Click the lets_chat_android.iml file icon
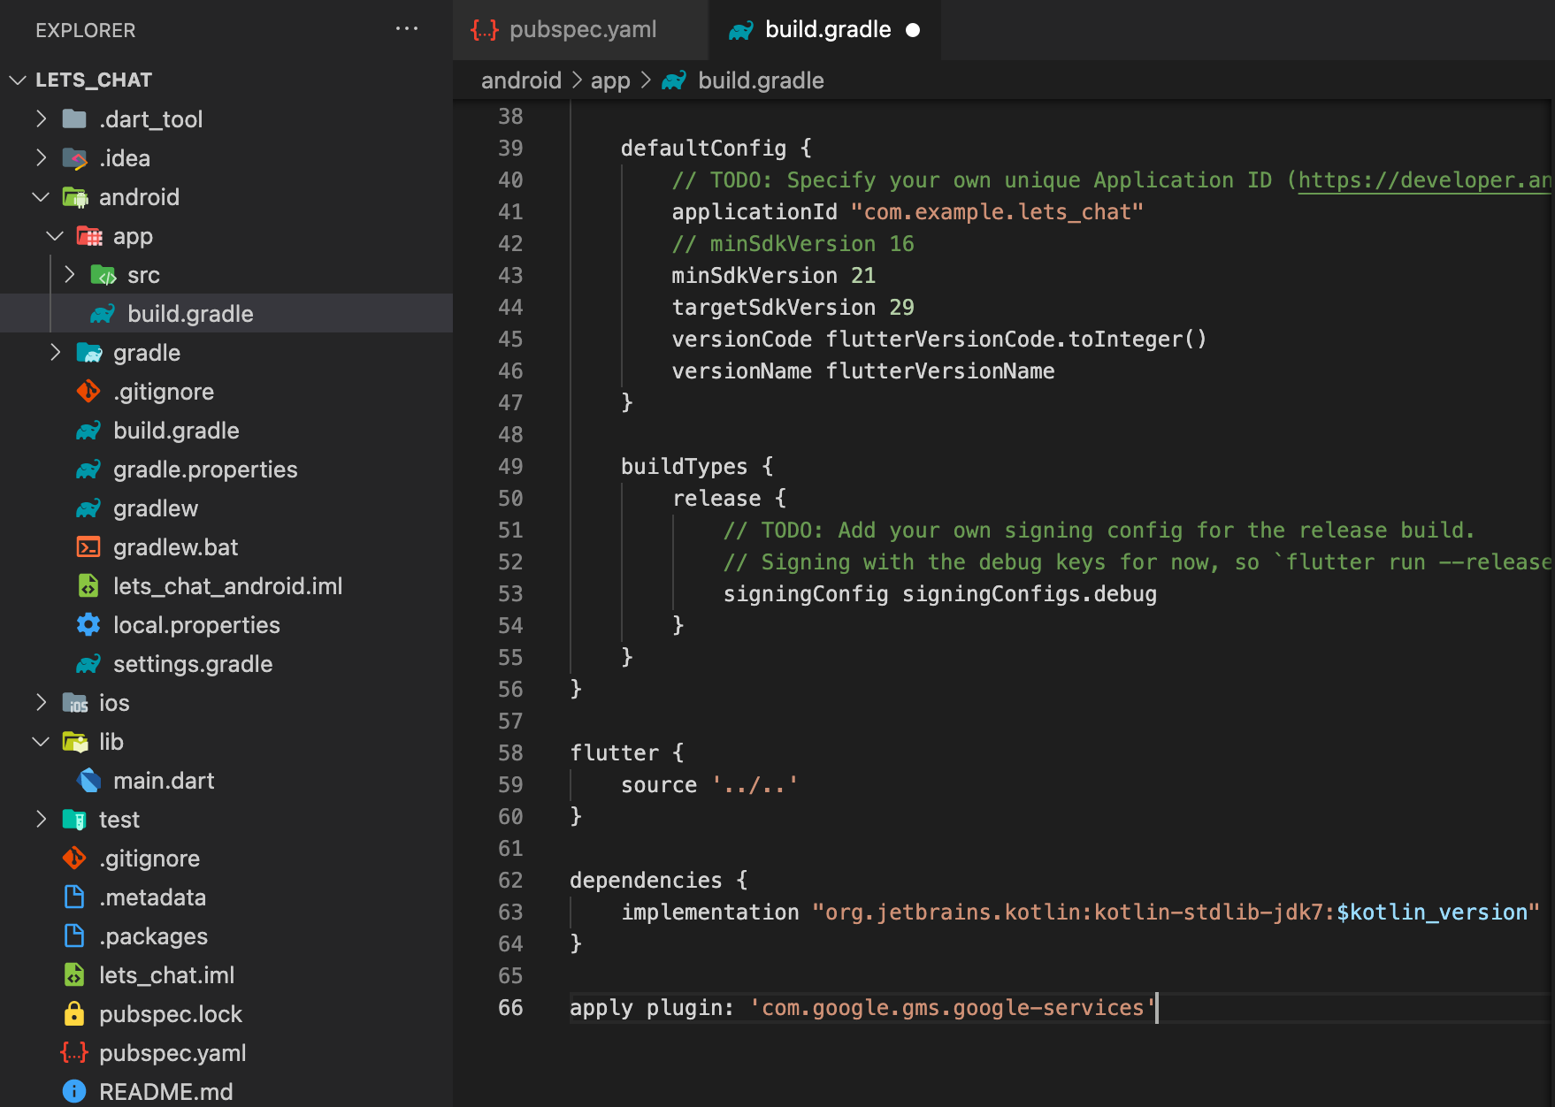Viewport: 1555px width, 1107px height. click(x=88, y=585)
